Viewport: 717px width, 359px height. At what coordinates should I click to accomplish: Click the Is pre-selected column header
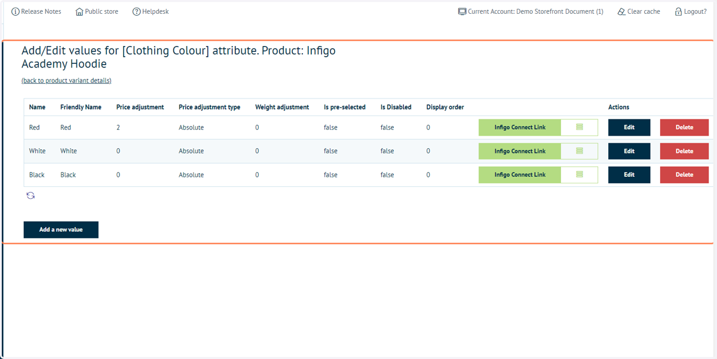pyautogui.click(x=345, y=107)
